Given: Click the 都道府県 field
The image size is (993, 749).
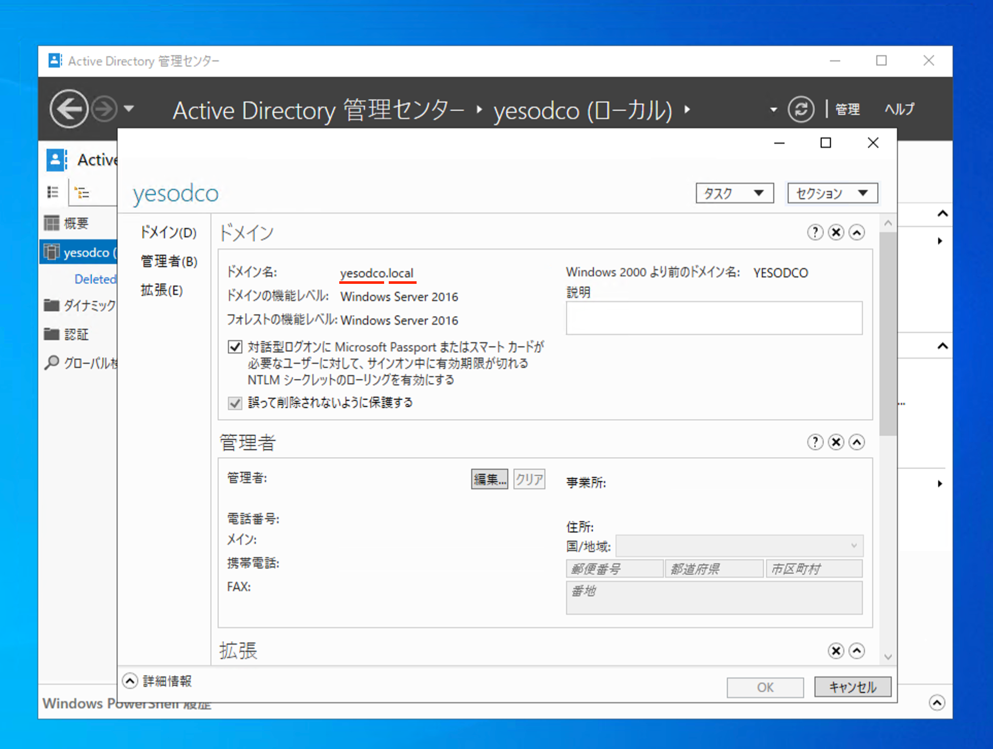Looking at the screenshot, I should pos(715,569).
